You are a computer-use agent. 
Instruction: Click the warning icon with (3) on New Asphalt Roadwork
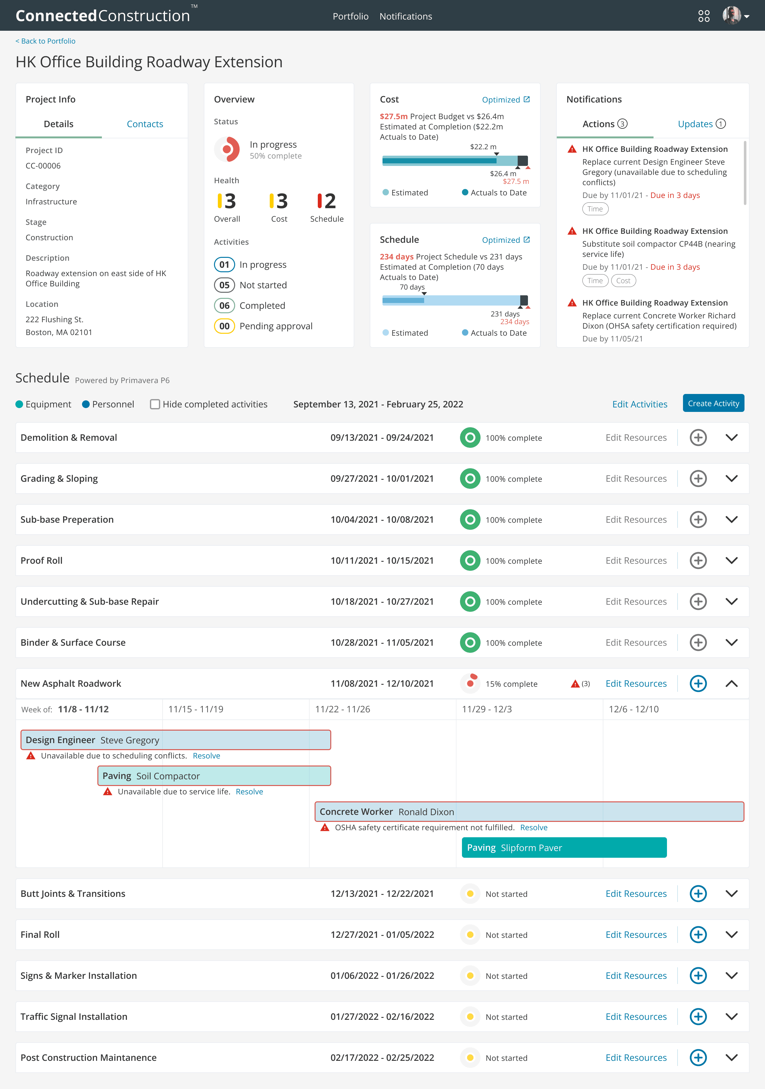click(x=580, y=684)
